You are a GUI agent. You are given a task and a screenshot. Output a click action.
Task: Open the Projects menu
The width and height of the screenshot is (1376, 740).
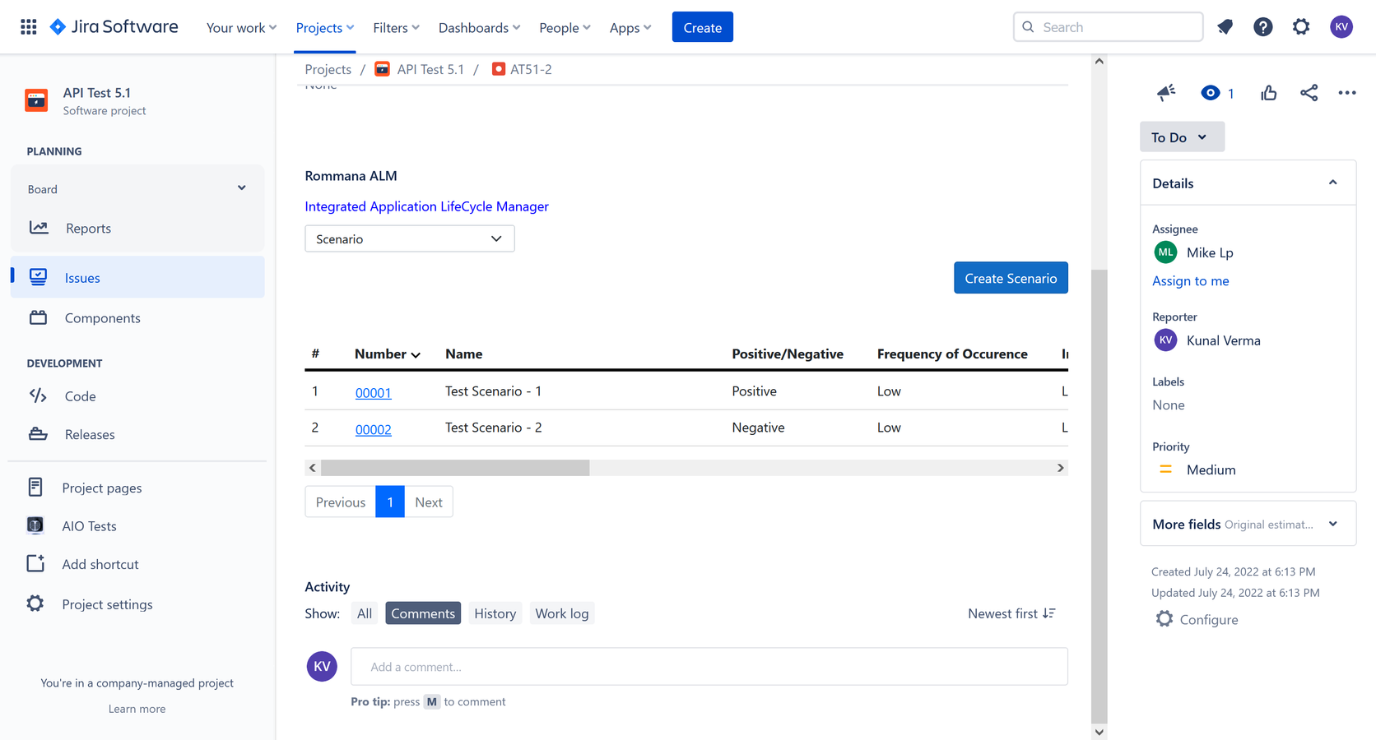[x=325, y=27]
